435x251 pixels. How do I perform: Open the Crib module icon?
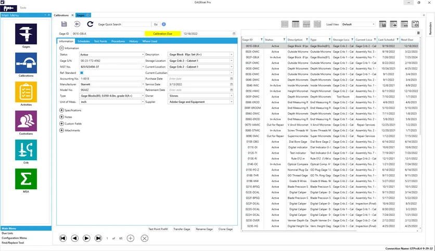[x=26, y=150]
